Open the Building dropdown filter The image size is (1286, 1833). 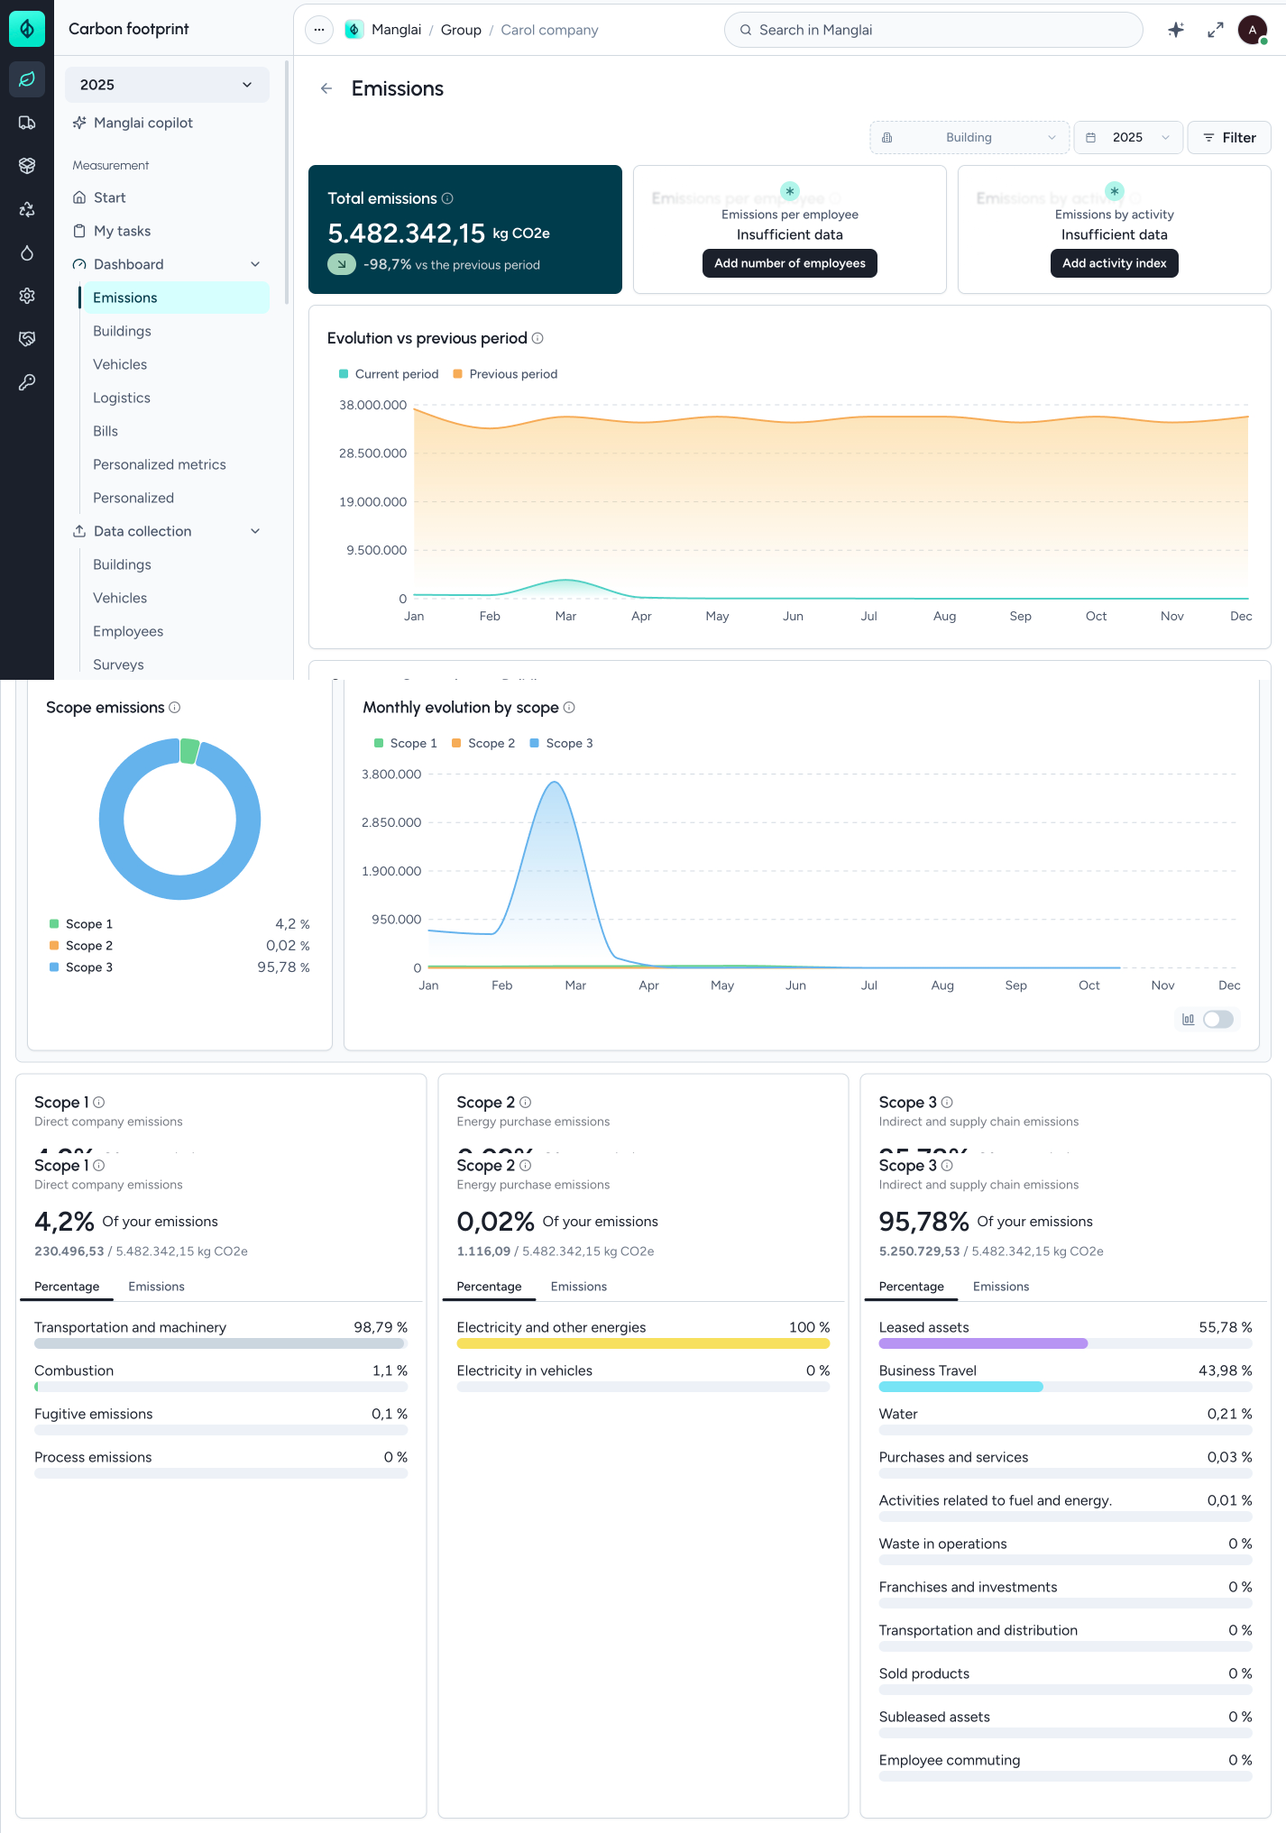[x=969, y=137]
